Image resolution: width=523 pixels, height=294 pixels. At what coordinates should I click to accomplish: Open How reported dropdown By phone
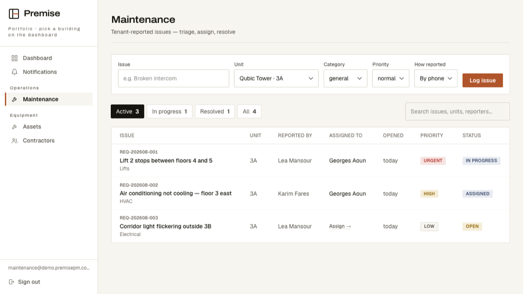tap(436, 78)
